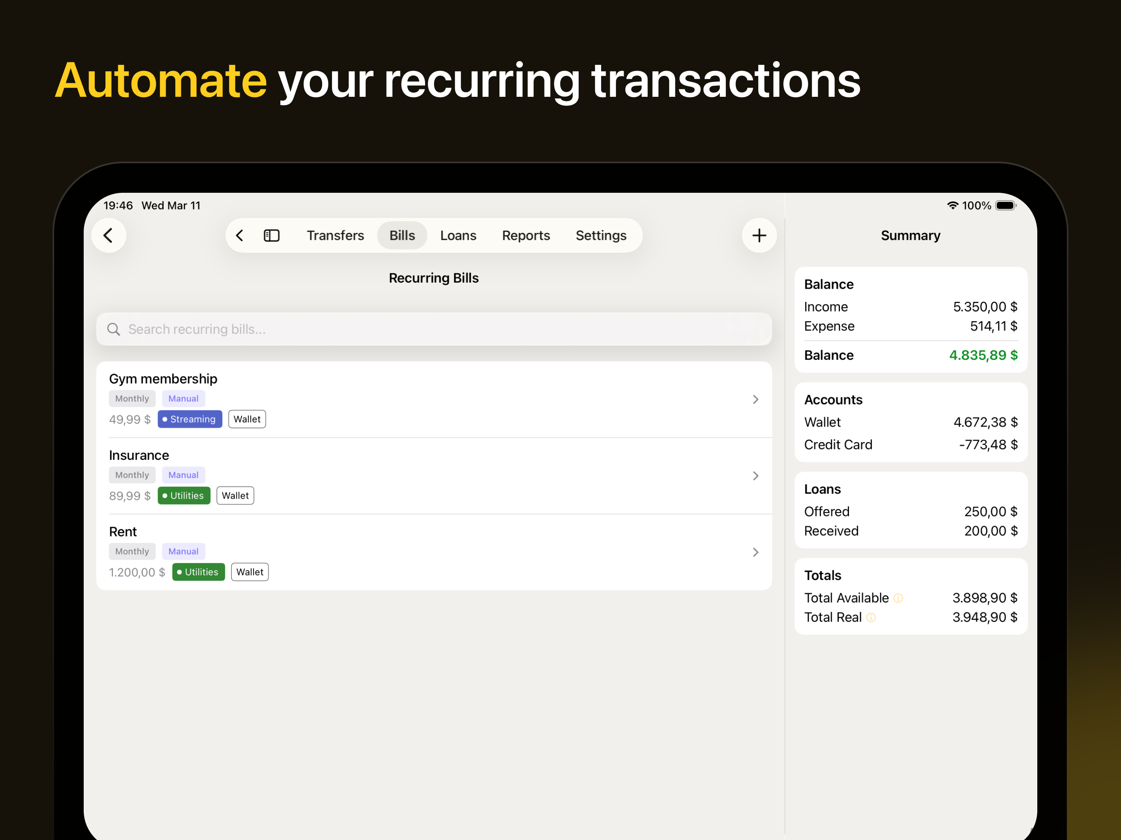Check the battery status icon
Image resolution: width=1121 pixels, height=840 pixels.
click(x=1006, y=205)
